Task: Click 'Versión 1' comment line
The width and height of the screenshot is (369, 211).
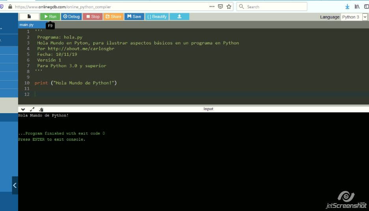Action: tap(49, 60)
